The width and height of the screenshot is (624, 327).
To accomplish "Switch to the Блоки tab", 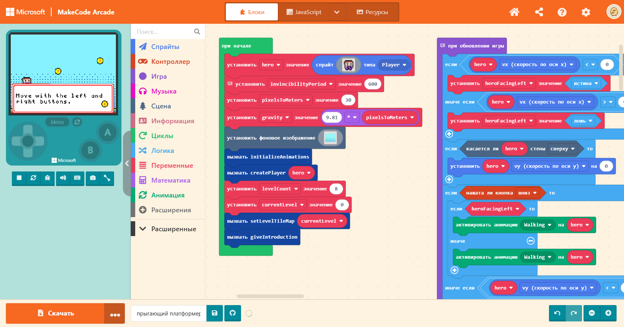I will coord(252,12).
